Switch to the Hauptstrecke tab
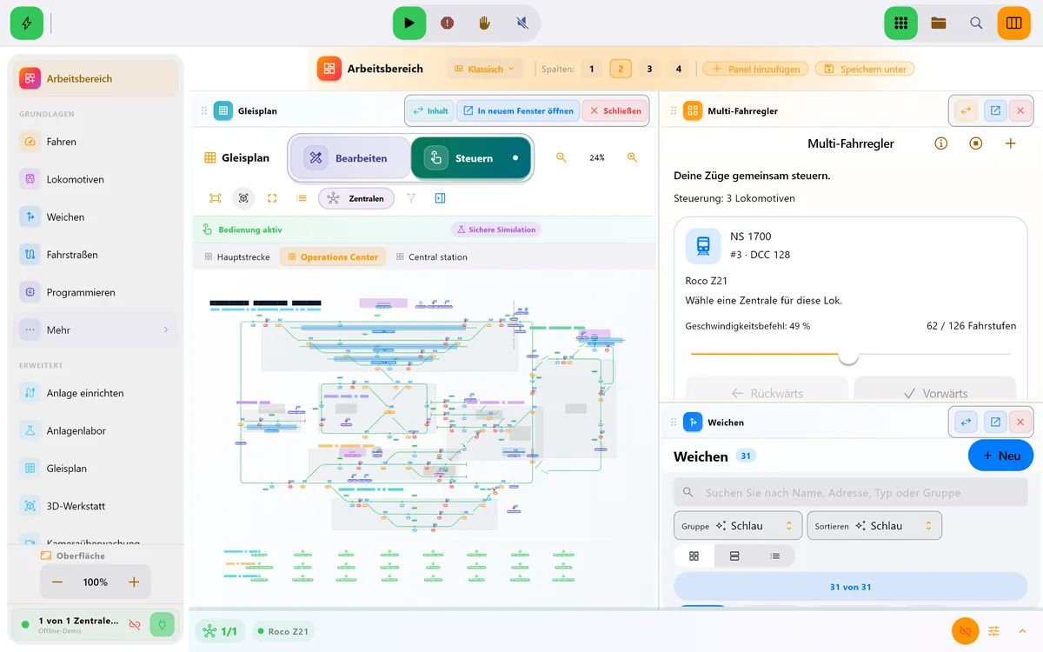 click(x=239, y=256)
